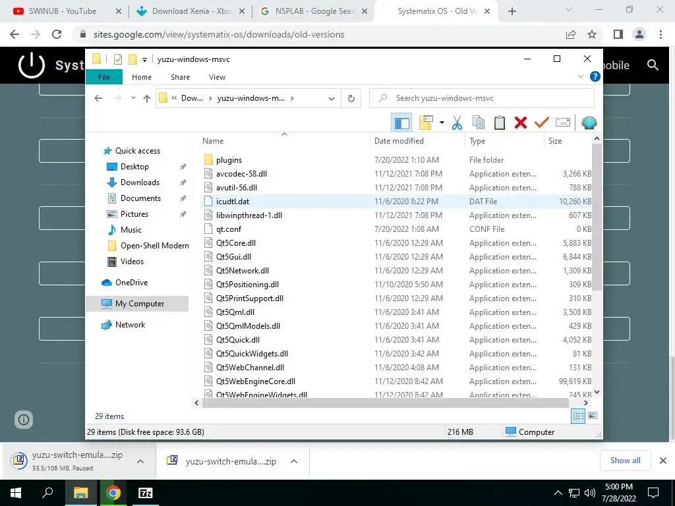Switch to details view layout icon
This screenshot has width=675, height=506.
578,416
